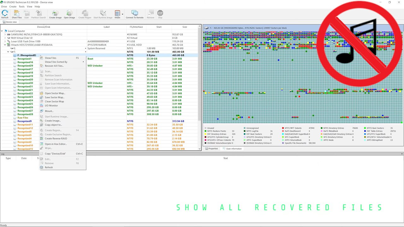Viewport: 404px width, 227px height.
Task: Close the Log panel
Action: [x=402, y=154]
